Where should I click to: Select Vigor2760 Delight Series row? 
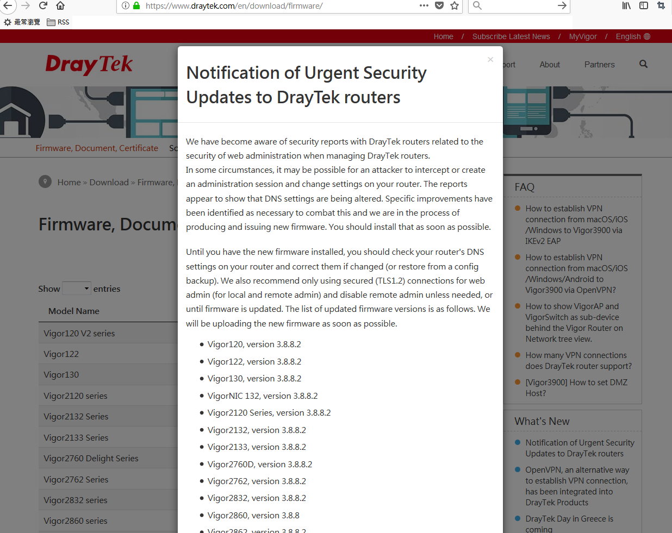(x=108, y=458)
